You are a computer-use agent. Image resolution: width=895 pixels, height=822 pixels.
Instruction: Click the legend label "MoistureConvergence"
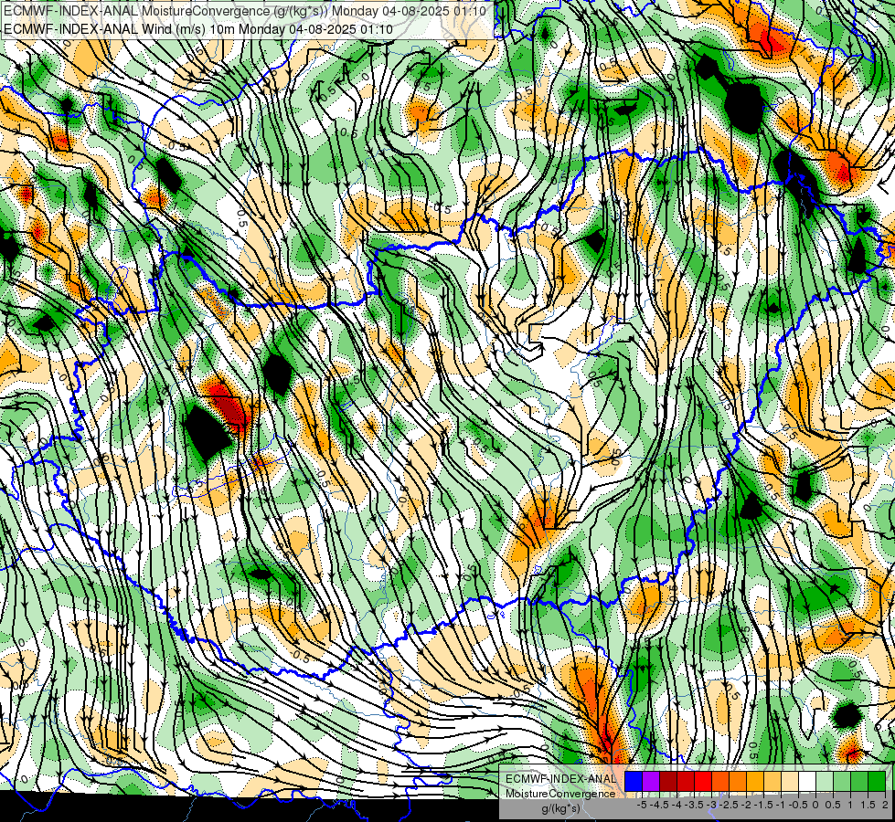click(x=561, y=794)
